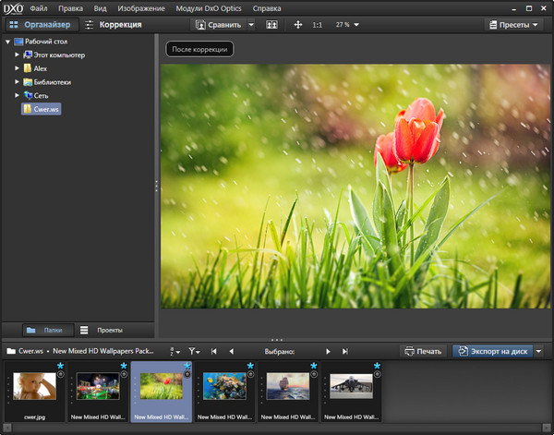The width and height of the screenshot is (554, 435).
Task: Open the 27 % zoom dropdown
Action: click(x=347, y=25)
